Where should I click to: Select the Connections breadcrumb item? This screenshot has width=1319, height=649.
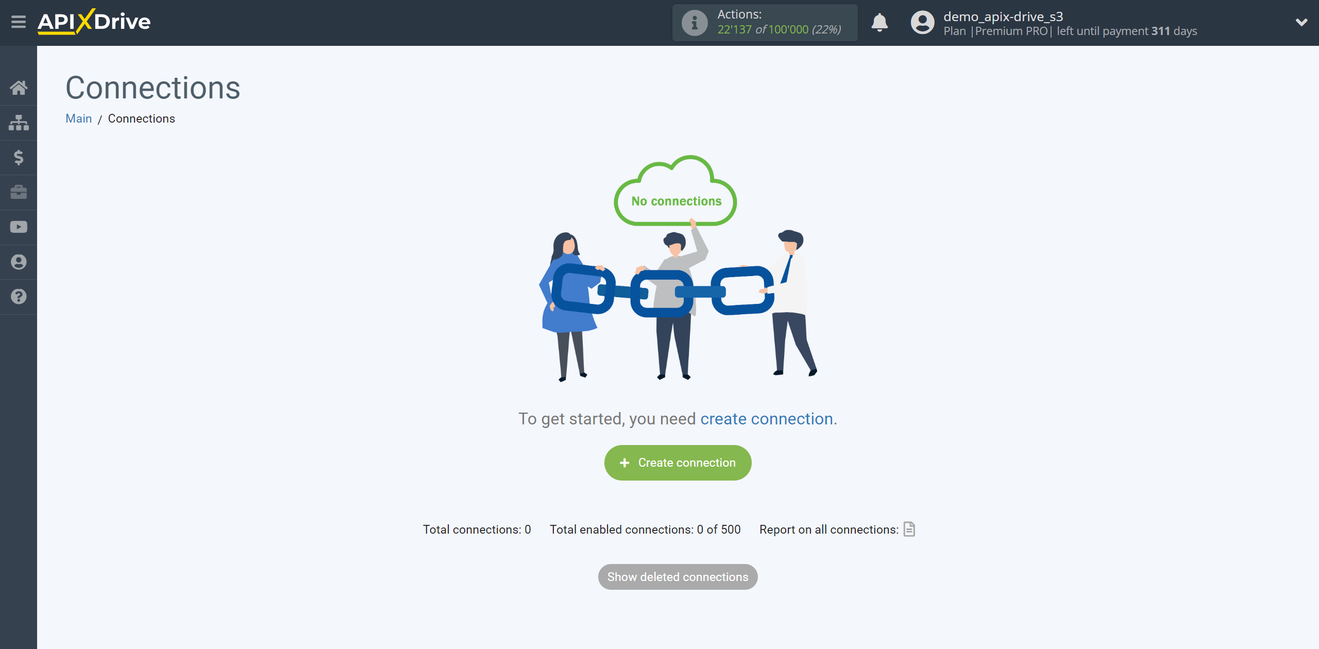(141, 118)
